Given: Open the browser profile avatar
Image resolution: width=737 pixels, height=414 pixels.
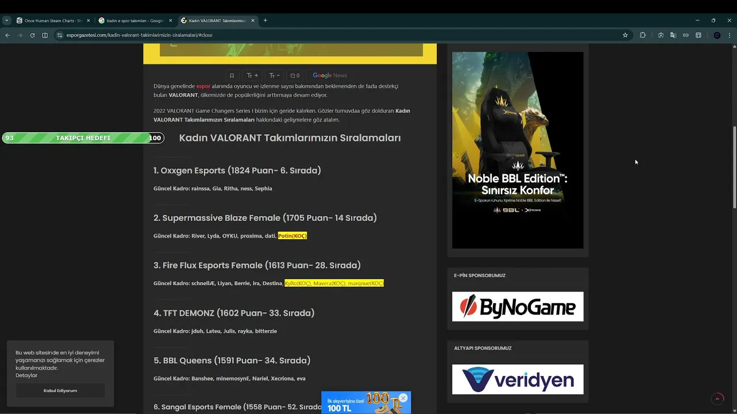Looking at the screenshot, I should point(717,35).
